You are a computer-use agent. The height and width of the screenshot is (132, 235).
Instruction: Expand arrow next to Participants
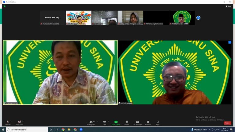[98, 122]
